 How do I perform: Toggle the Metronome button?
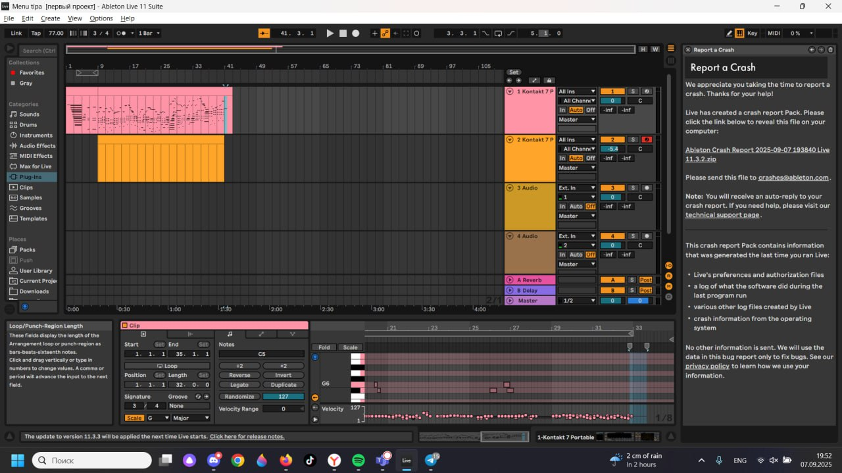[122, 33]
